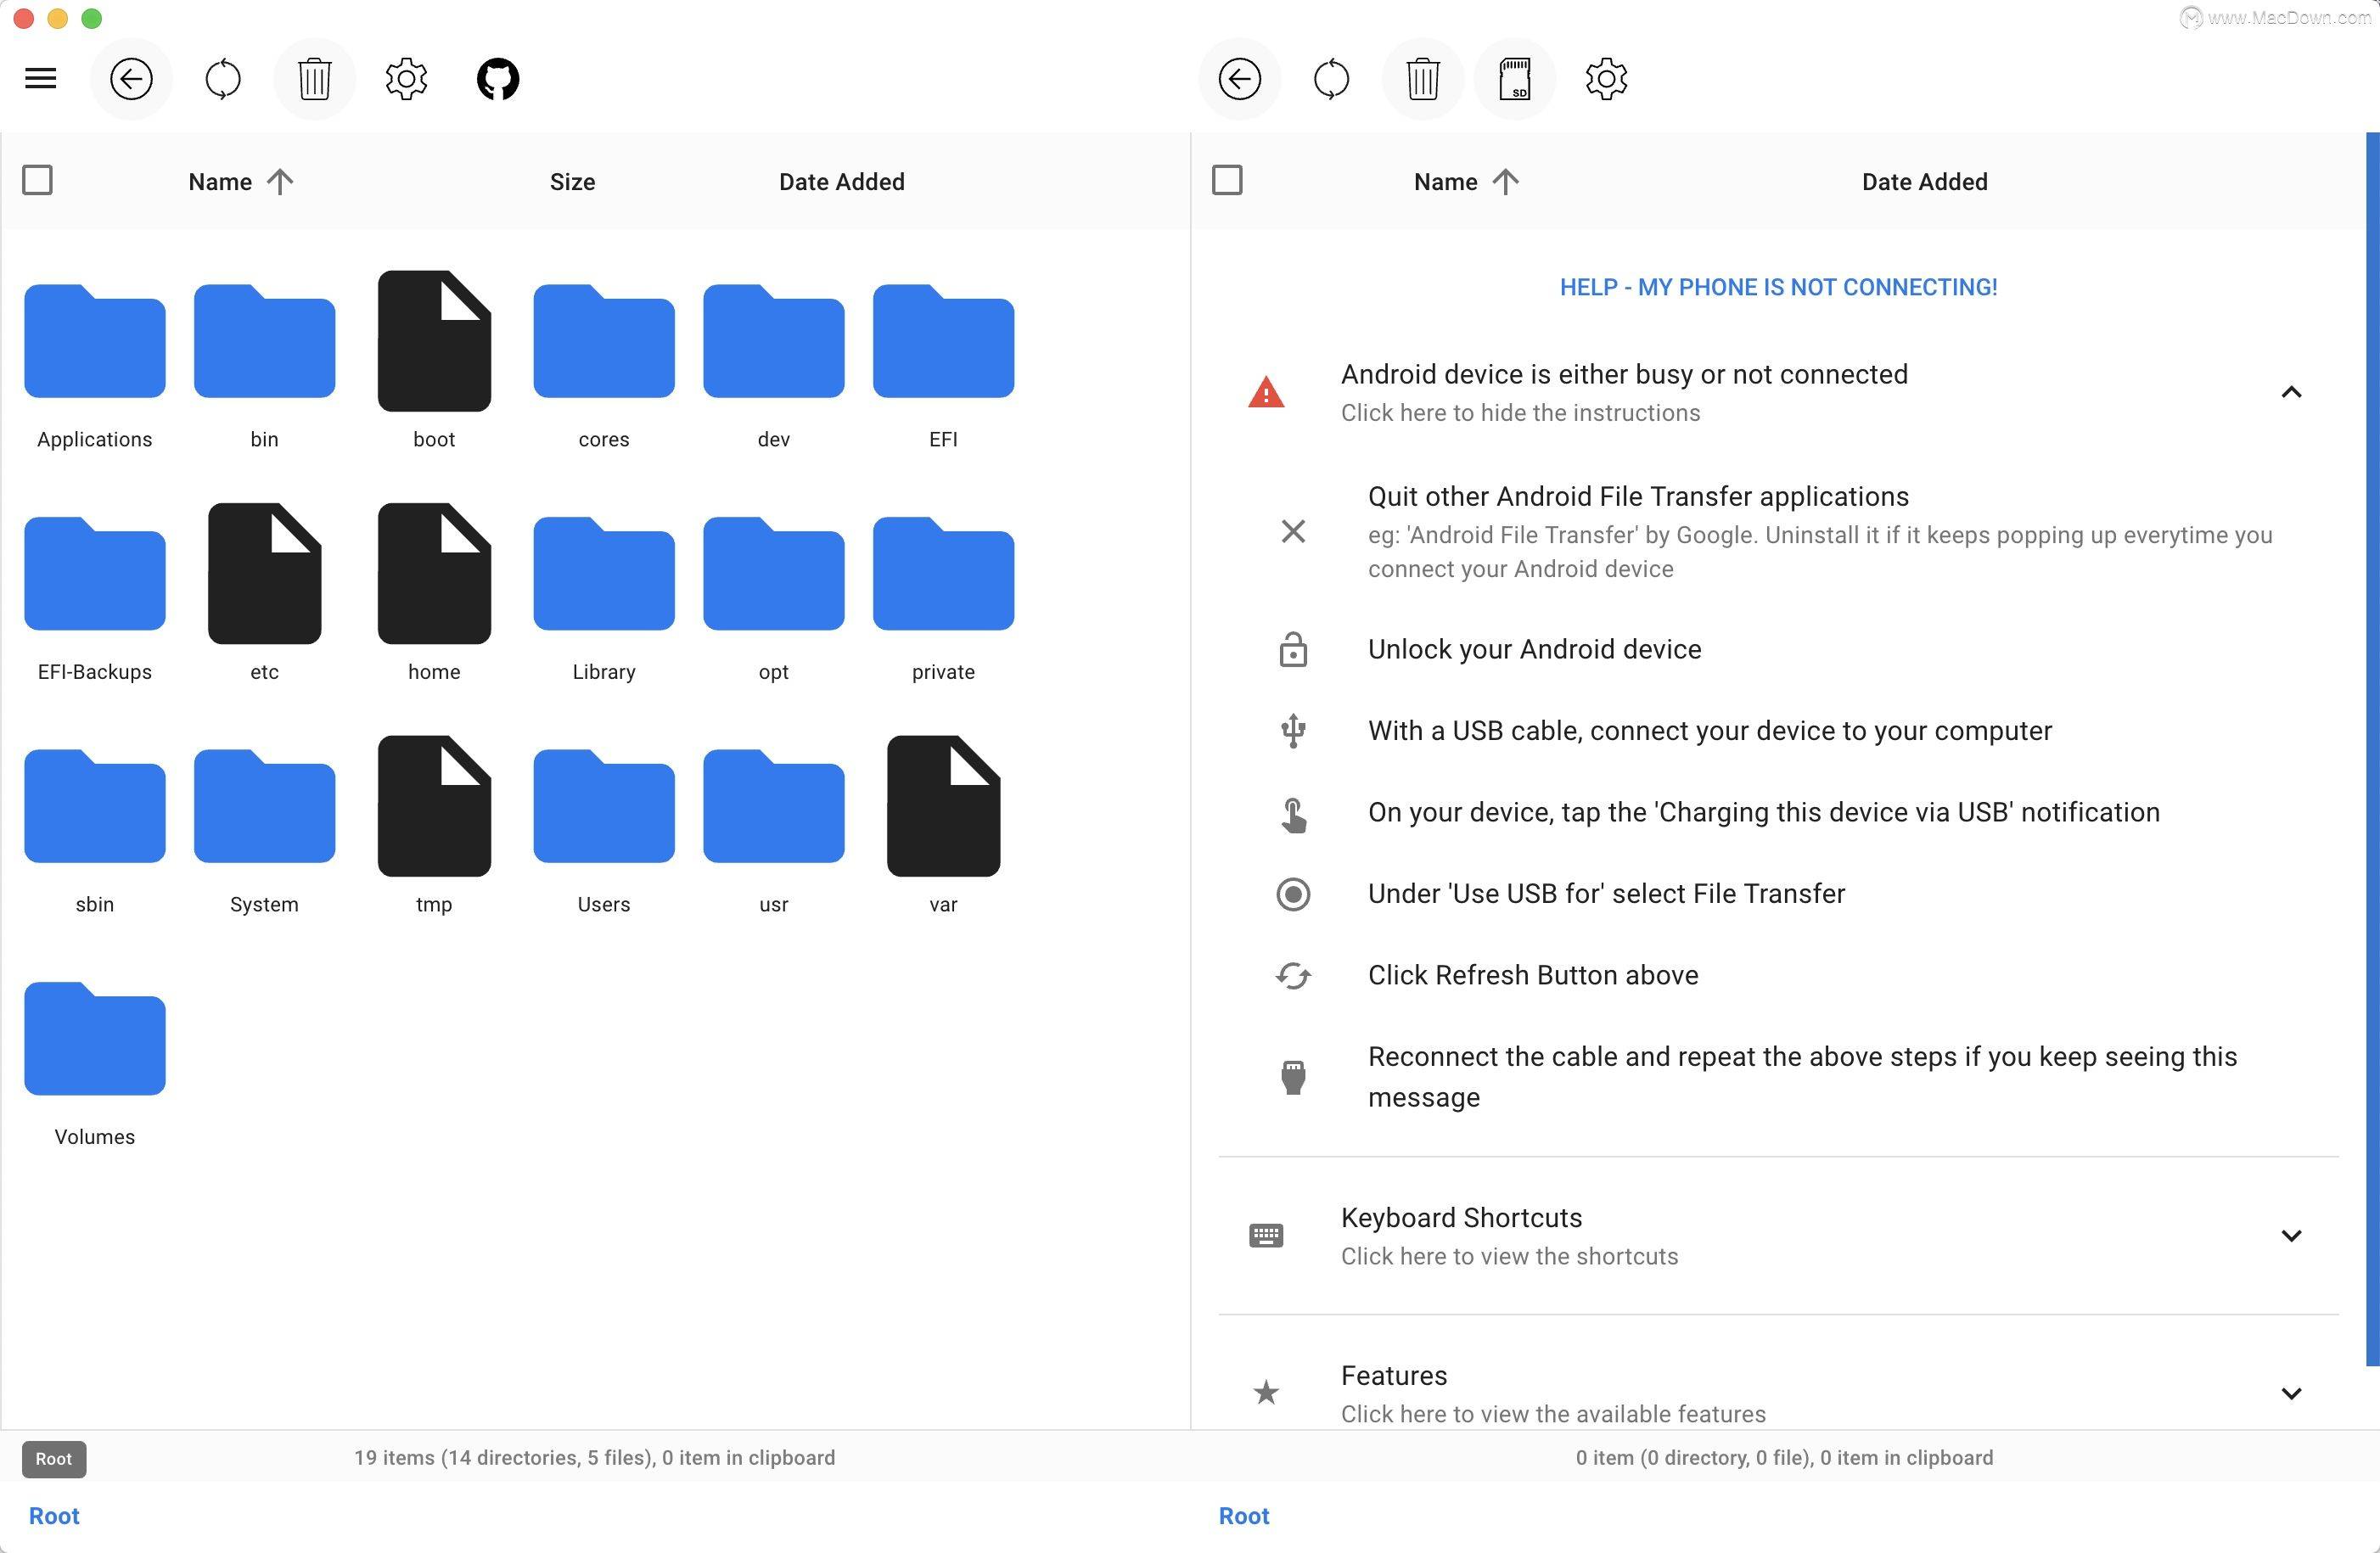Click the blue Root breadcrumb in right pane
This screenshot has width=2380, height=1553.
click(x=1244, y=1516)
